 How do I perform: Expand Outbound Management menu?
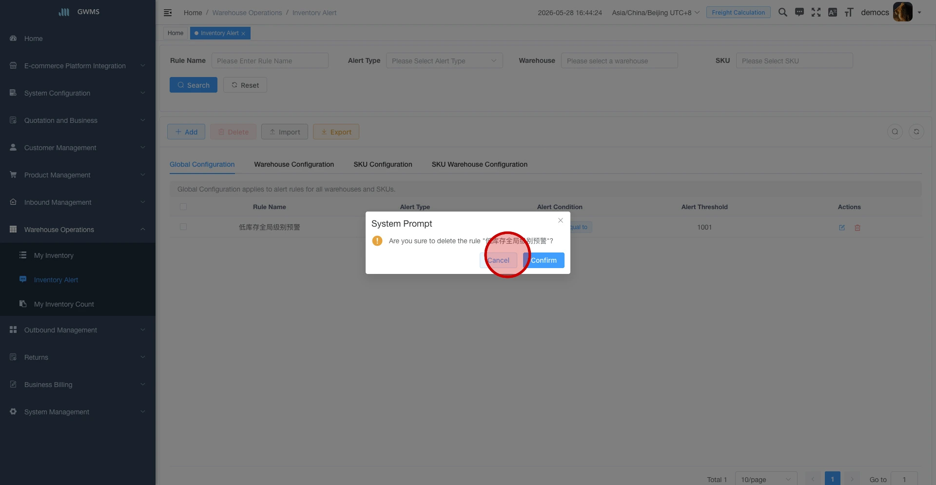[x=78, y=330]
